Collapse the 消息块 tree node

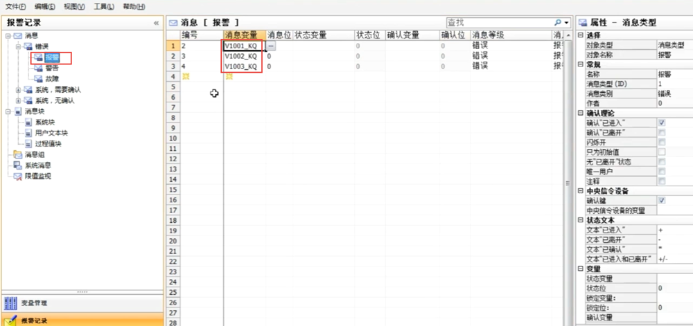8,111
